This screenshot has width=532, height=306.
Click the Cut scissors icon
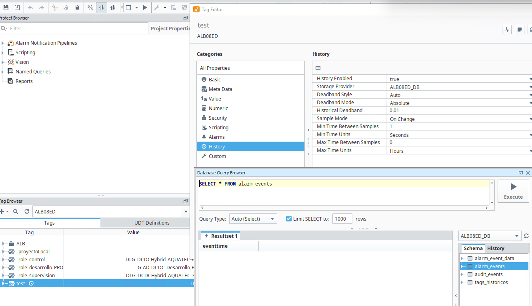coord(55,8)
